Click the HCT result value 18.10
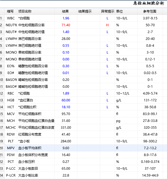Image resolution: width=167 pixels, height=179 pixels. coord(66,107)
